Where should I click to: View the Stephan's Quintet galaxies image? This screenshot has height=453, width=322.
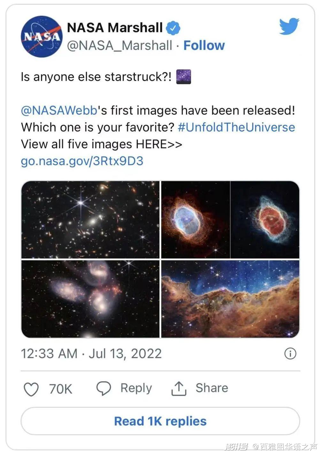[x=90, y=299]
